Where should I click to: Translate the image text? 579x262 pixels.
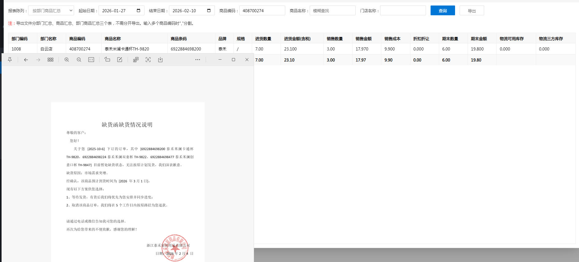point(136,60)
